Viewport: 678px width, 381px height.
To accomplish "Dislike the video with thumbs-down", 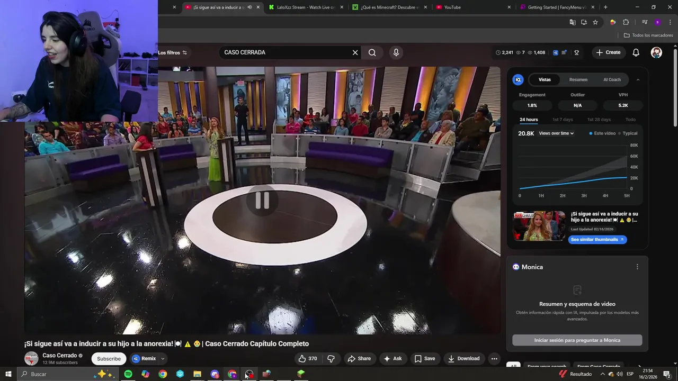I will (331, 358).
